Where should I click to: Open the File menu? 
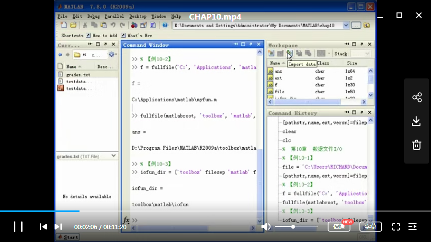pos(62,16)
